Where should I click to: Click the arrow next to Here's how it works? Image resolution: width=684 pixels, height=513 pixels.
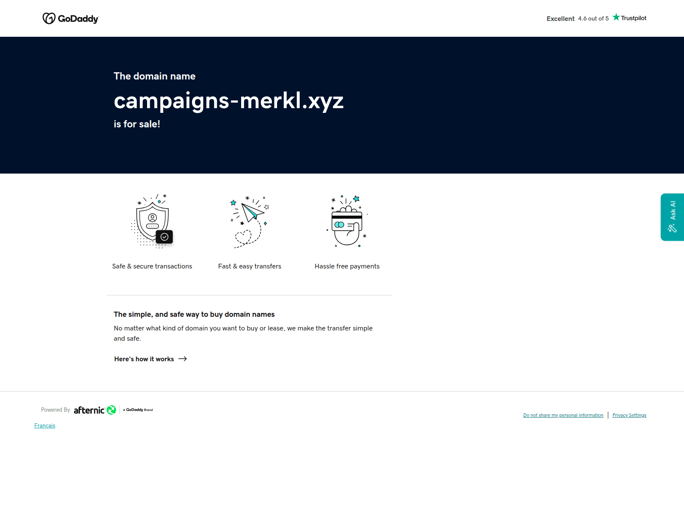(x=183, y=359)
